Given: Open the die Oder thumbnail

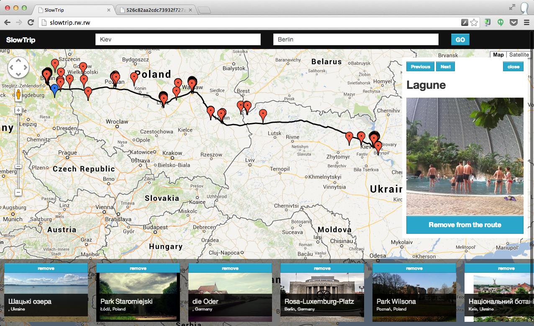Looking at the screenshot, I should coord(230,297).
